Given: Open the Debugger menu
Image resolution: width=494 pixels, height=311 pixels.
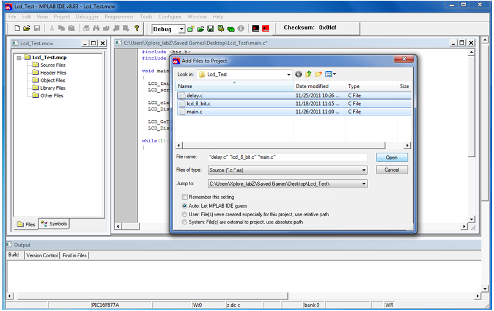Looking at the screenshot, I should point(87,16).
